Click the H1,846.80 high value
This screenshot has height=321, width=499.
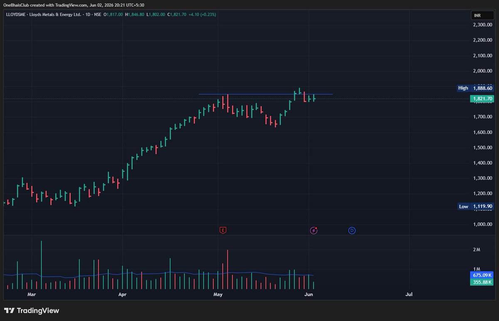pyautogui.click(x=135, y=15)
